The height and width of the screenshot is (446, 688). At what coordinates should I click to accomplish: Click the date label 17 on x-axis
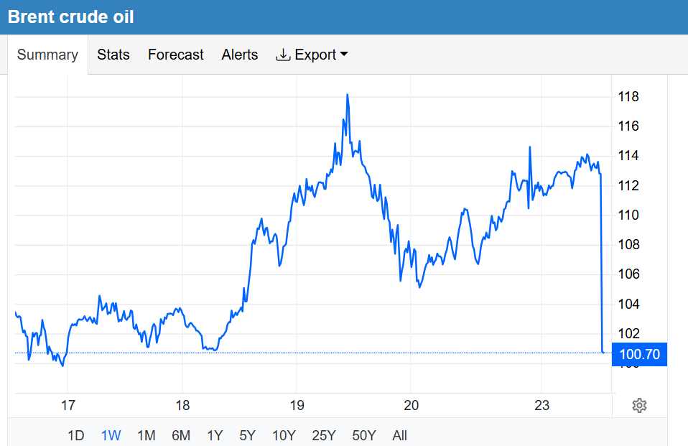pos(68,405)
